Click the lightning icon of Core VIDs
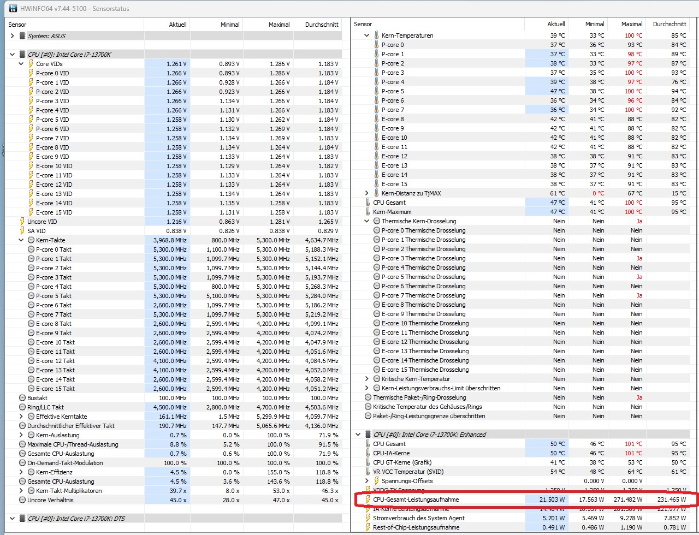The height and width of the screenshot is (535, 699). click(x=31, y=64)
